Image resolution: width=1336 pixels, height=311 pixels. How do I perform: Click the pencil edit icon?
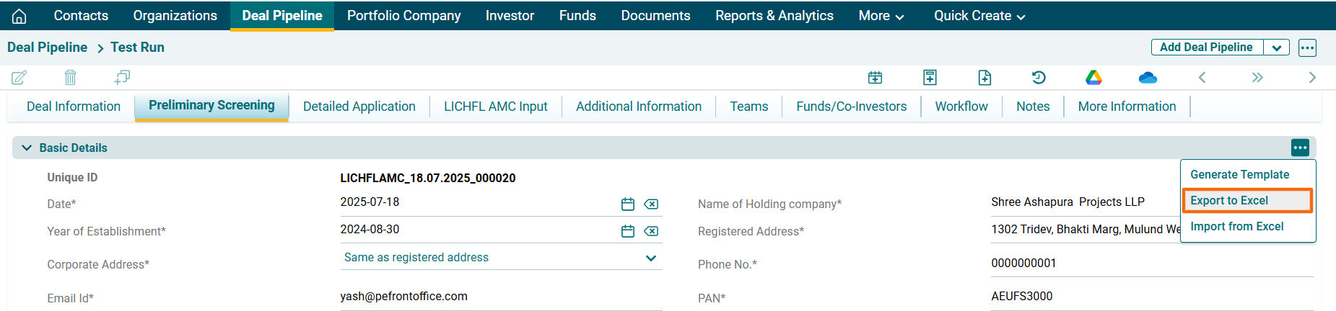coord(19,77)
